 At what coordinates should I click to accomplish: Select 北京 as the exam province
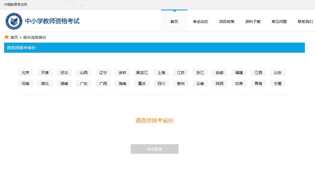coord(25,72)
